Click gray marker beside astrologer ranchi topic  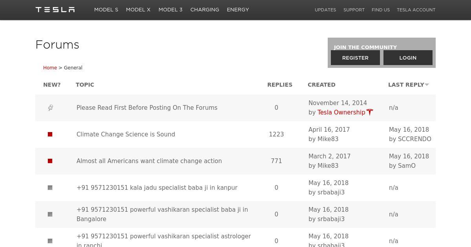pos(50,241)
